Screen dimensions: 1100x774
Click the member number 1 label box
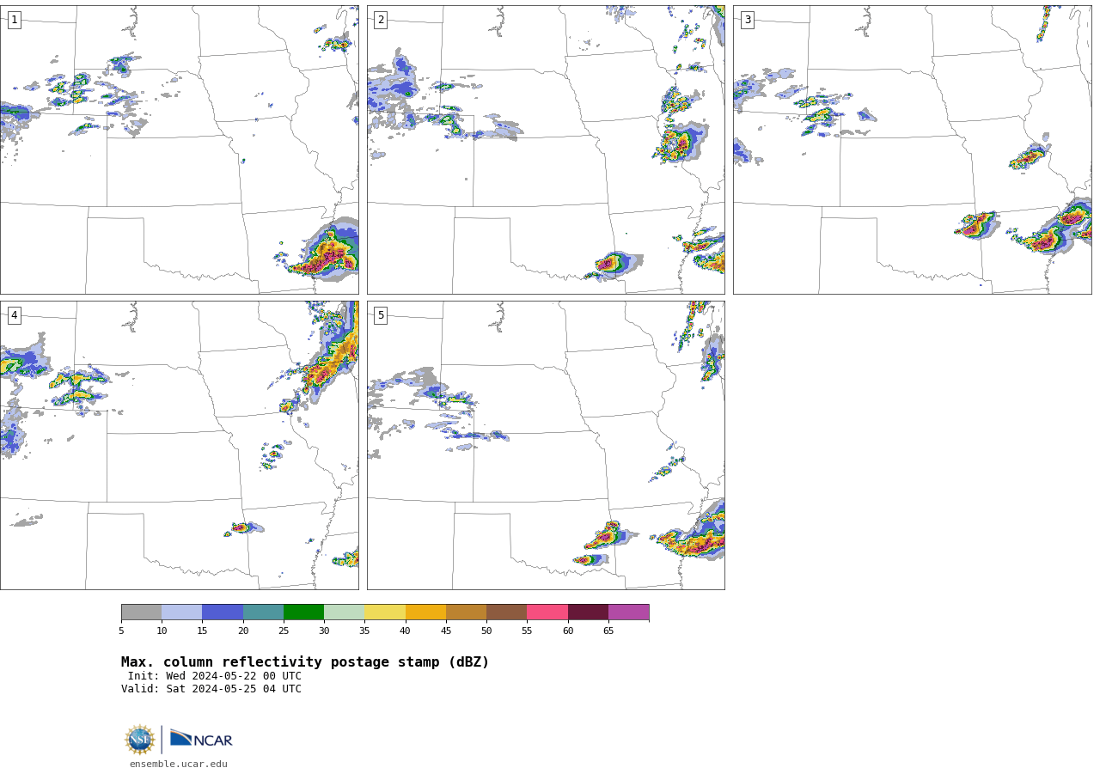pos(14,20)
